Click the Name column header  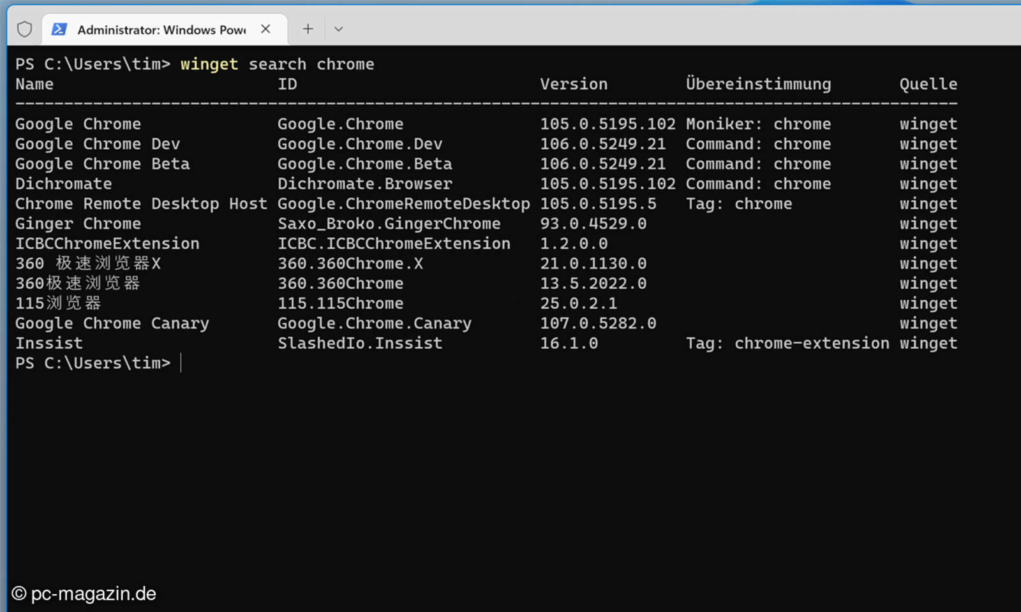click(x=34, y=84)
